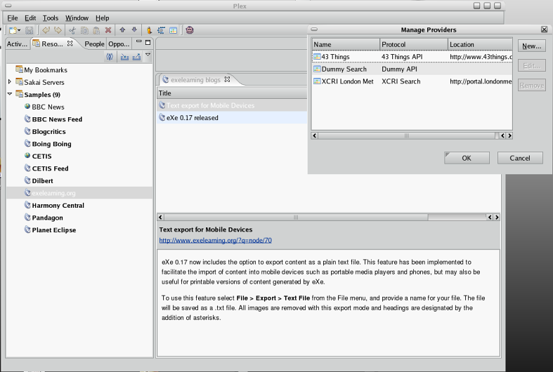
Task: Click the Cut scissors icon
Action: (x=72, y=30)
